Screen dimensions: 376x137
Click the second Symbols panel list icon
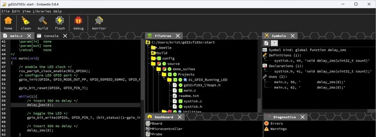coord(274,43)
